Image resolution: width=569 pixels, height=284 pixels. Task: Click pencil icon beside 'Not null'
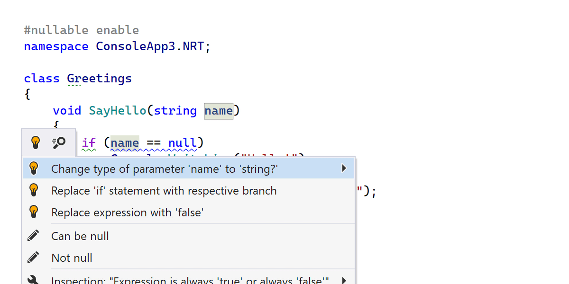(34, 257)
